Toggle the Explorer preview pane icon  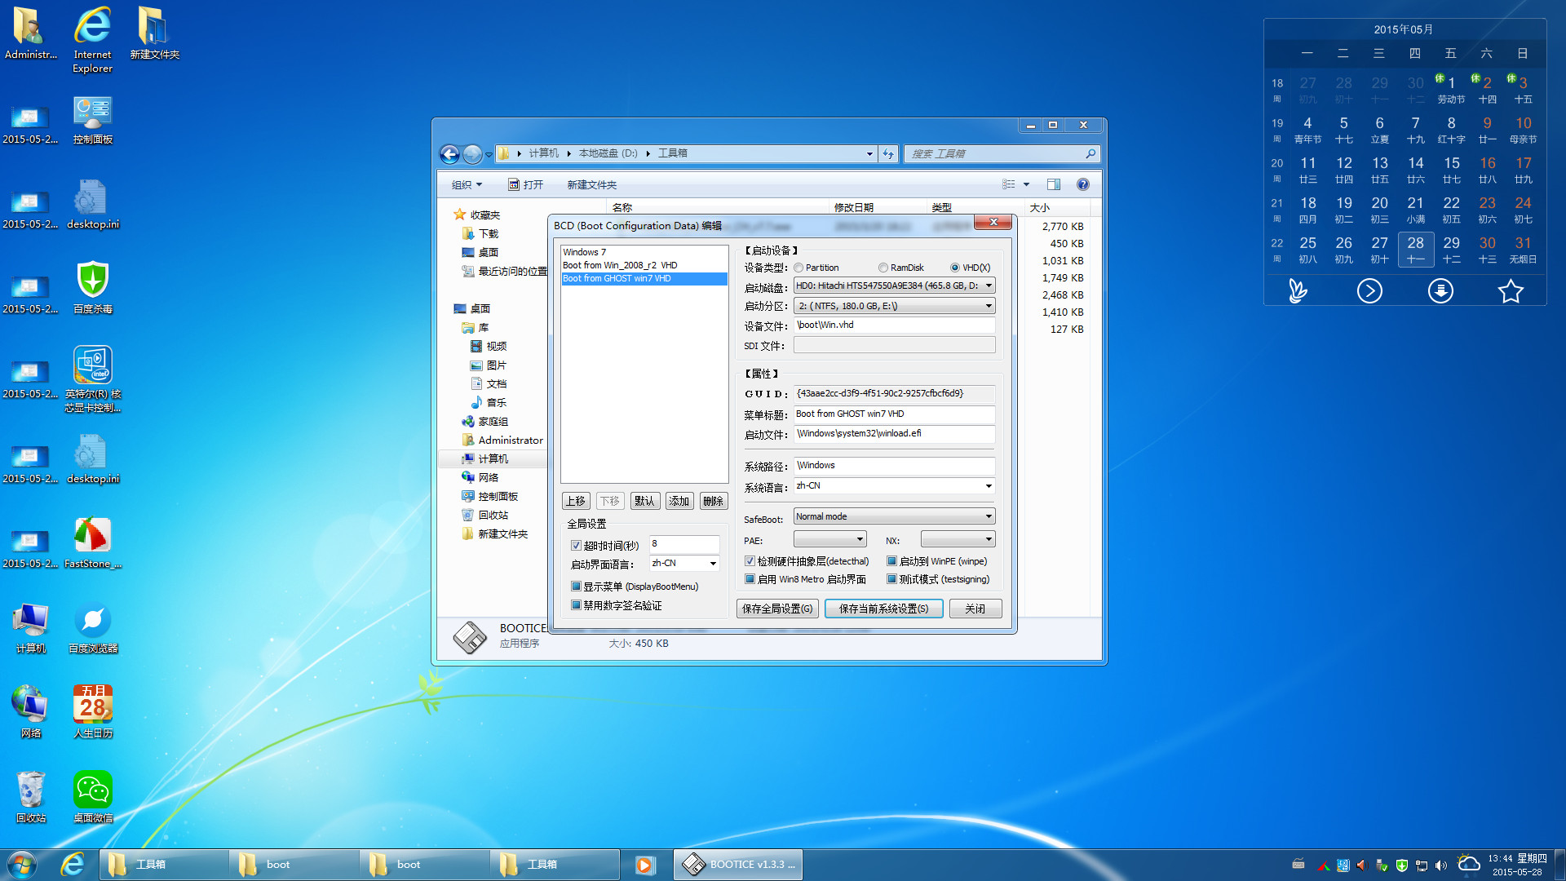click(1054, 184)
